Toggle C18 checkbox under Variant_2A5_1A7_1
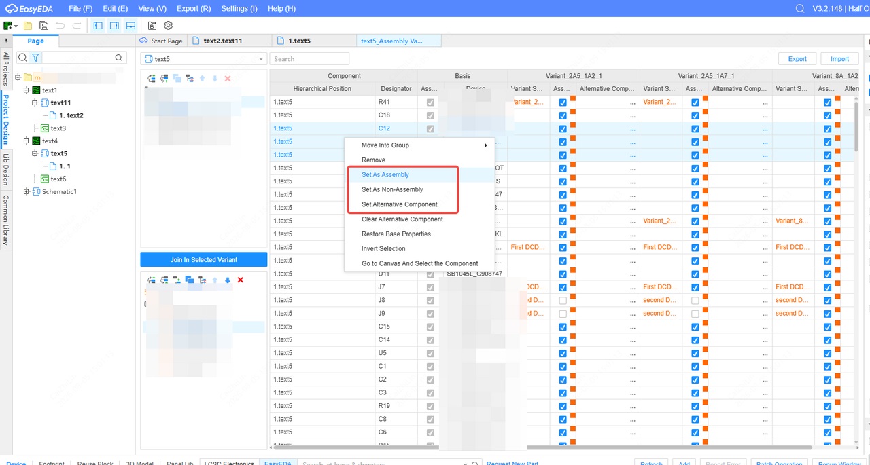Image resolution: width=870 pixels, height=465 pixels. (695, 115)
